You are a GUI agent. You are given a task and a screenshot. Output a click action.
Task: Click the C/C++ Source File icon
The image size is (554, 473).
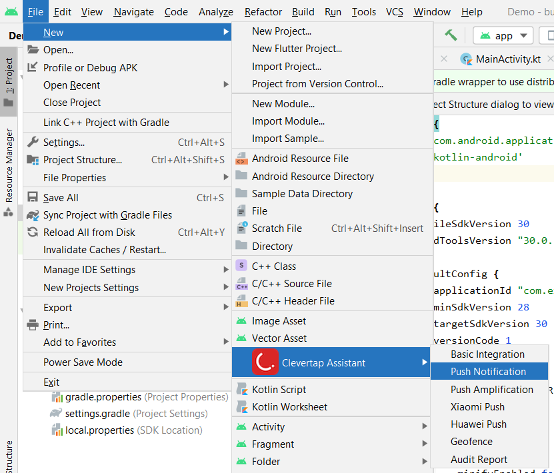(242, 283)
